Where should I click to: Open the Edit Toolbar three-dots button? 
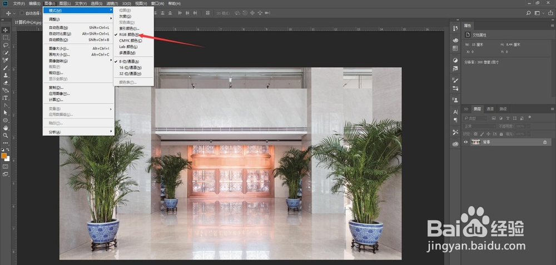[x=6, y=143]
